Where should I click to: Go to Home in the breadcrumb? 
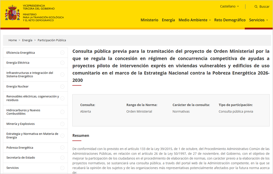coord(13,40)
